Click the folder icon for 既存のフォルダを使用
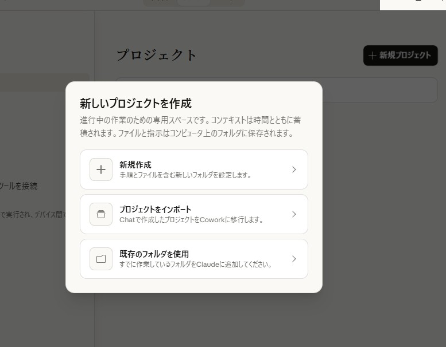This screenshot has width=446, height=347. tap(101, 259)
